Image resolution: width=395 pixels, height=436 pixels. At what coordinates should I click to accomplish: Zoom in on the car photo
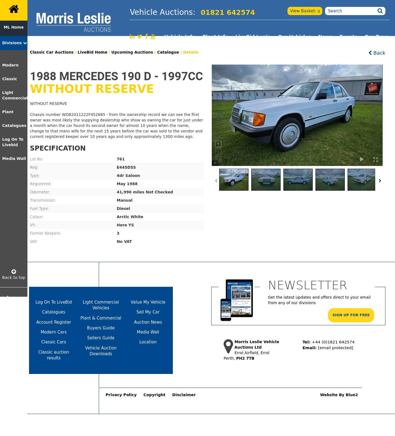tap(218, 144)
